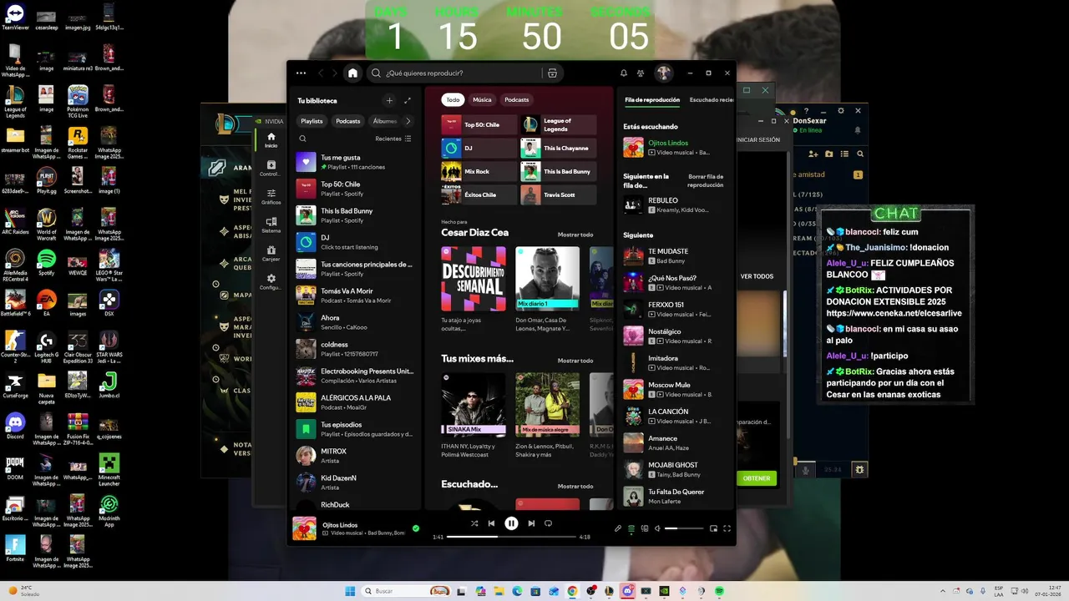The image size is (1069, 601).
Task: Open Inicio in NVIDIA sidebar
Action: tap(271, 140)
